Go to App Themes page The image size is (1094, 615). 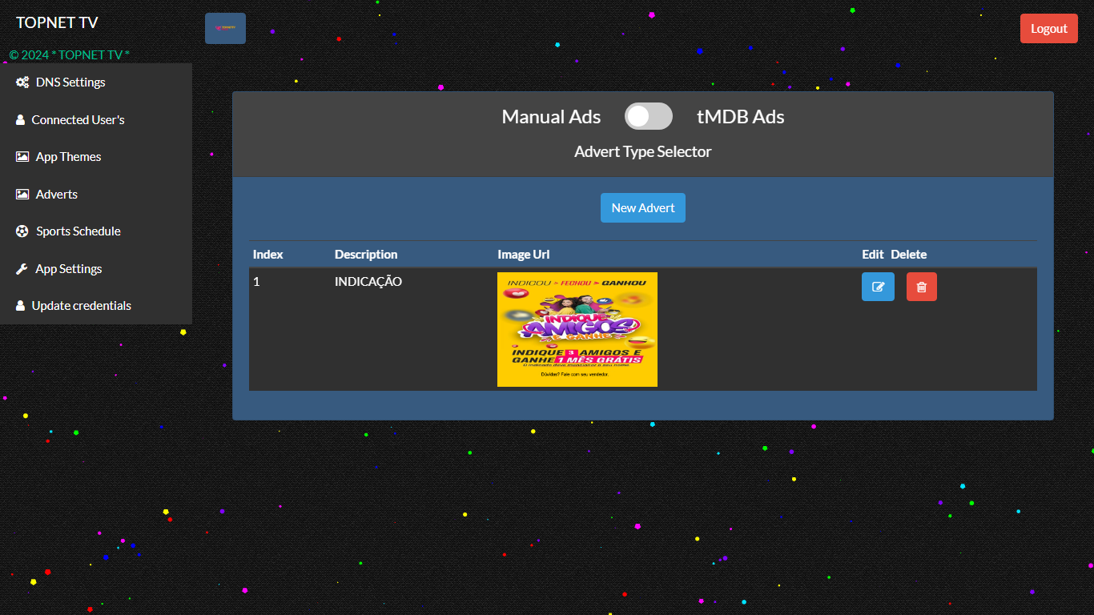pyautogui.click(x=96, y=157)
